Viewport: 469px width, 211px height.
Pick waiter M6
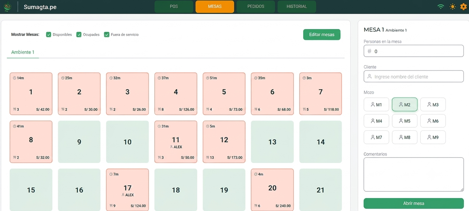(433, 121)
